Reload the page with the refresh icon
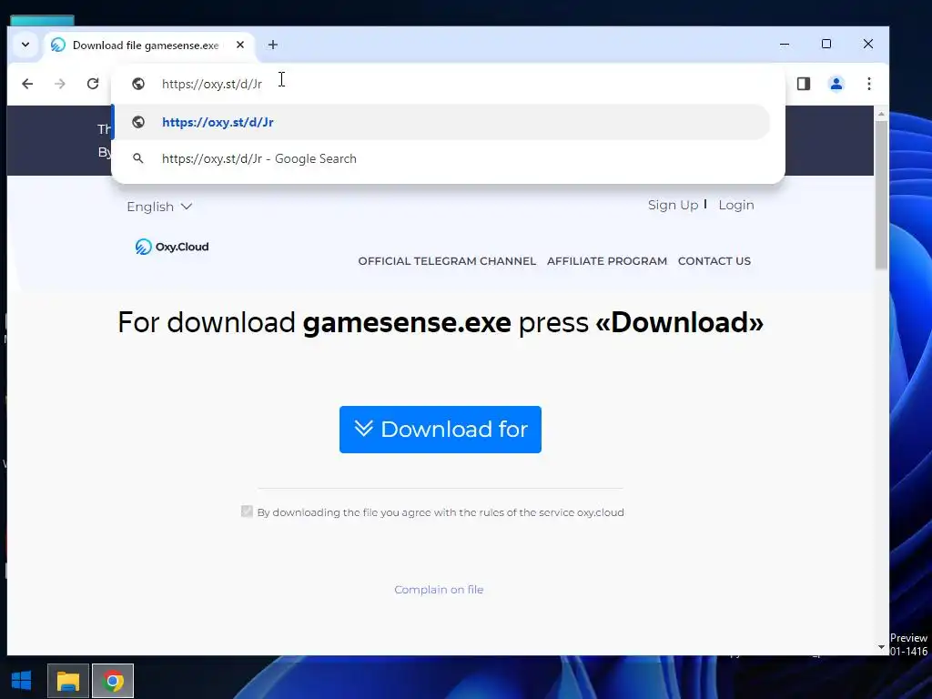This screenshot has width=932, height=699. click(x=93, y=84)
